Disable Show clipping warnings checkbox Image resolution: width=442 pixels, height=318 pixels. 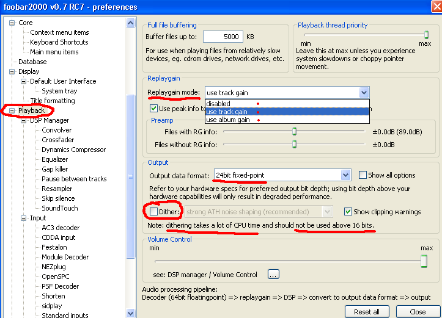point(348,212)
